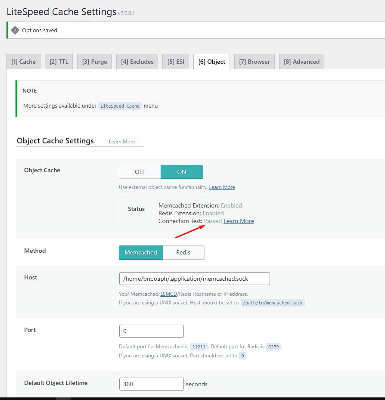Click the Default Object Lifetime field
Screen dimensions: 385x400
(x=151, y=384)
